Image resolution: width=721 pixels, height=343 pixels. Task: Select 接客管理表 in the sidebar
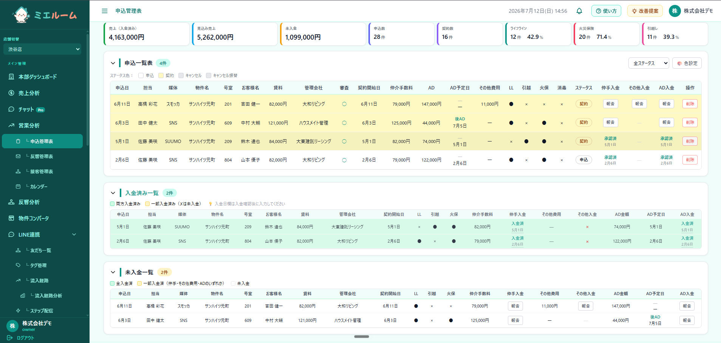[x=42, y=171]
